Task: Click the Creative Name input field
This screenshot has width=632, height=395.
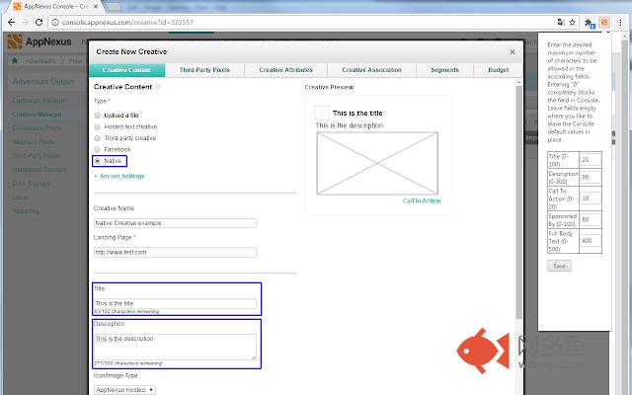Action: tap(175, 223)
